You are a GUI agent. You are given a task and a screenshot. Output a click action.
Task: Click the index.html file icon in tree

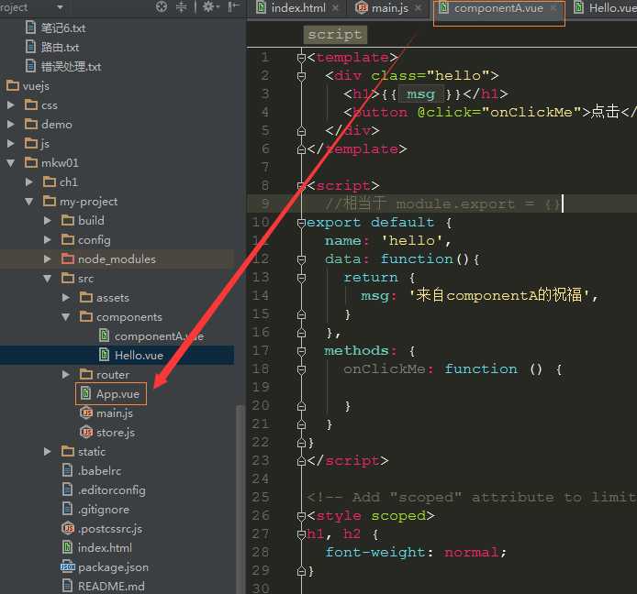[67, 547]
